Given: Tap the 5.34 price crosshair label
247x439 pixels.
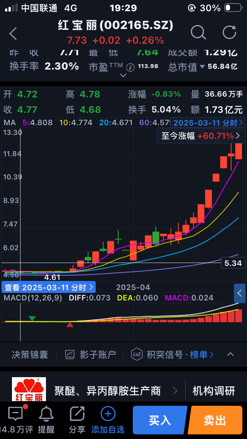Looking at the screenshot, I should click(x=233, y=263).
